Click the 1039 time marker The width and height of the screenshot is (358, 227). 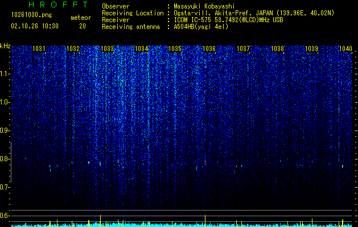[312, 48]
